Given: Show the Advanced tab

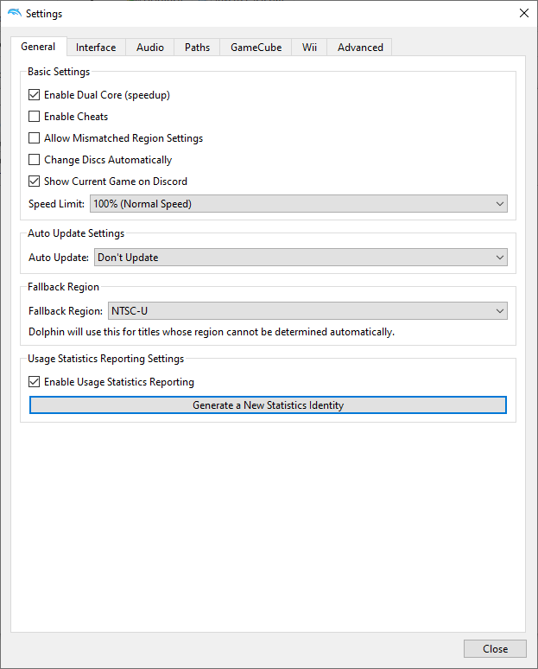Looking at the screenshot, I should click(360, 48).
